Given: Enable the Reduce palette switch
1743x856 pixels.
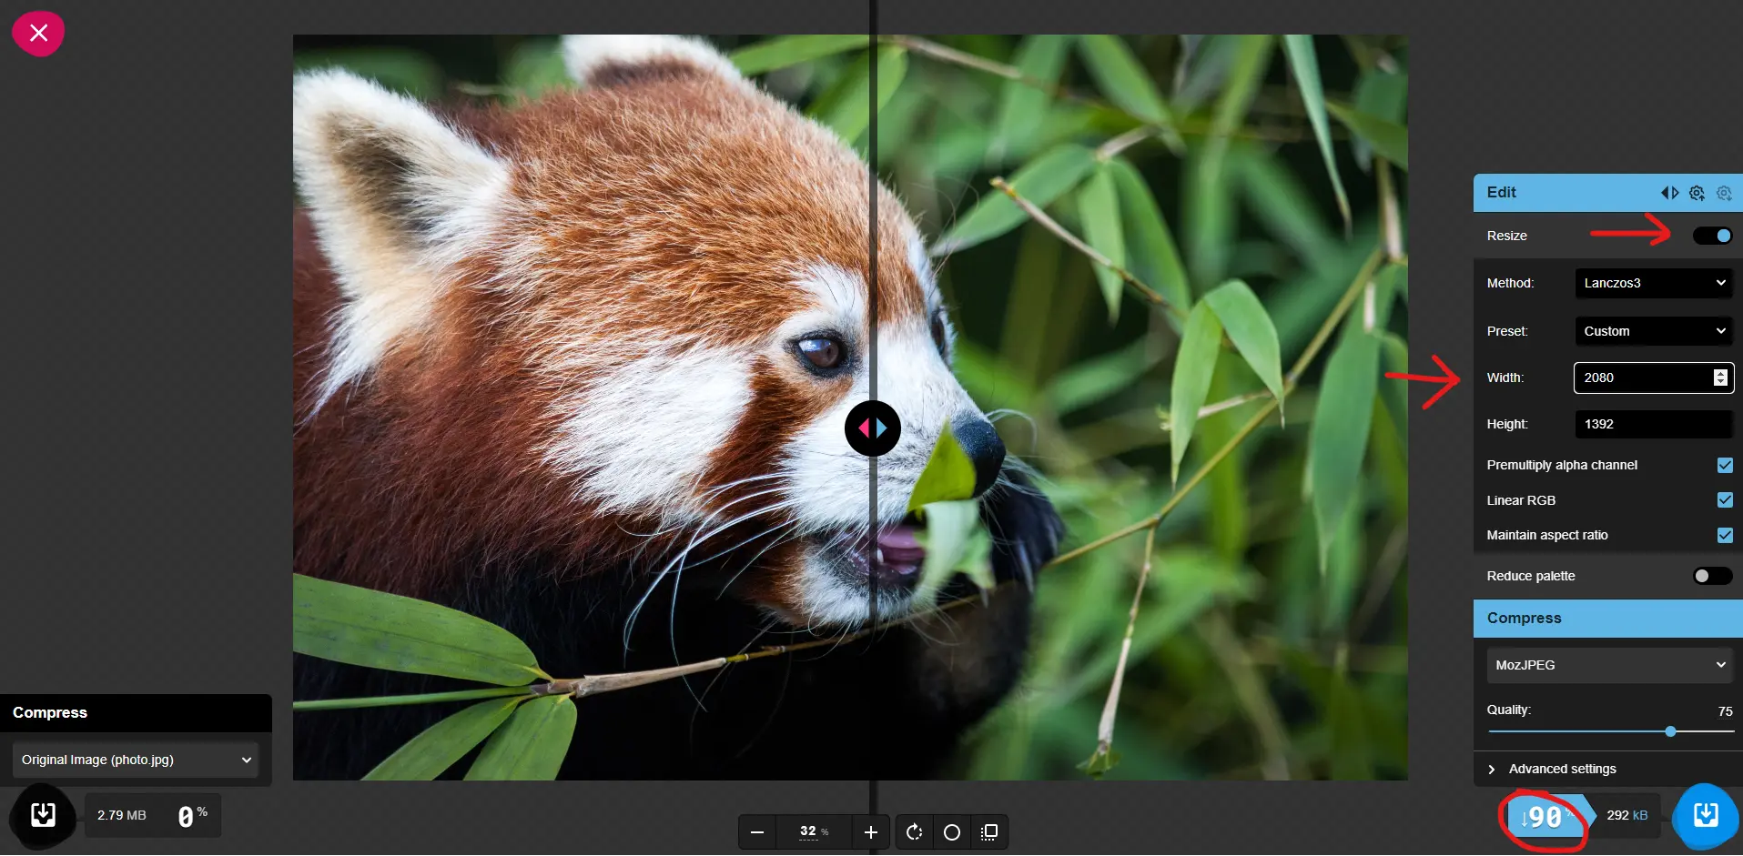Looking at the screenshot, I should pos(1712,576).
